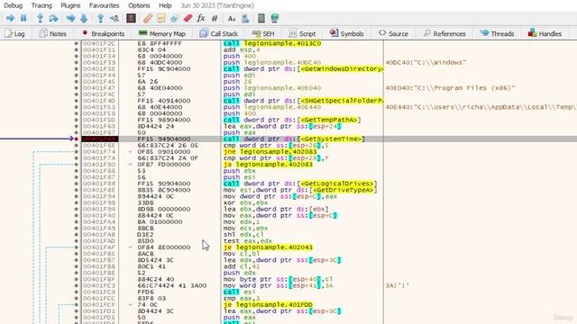Switch to the Memory Map tab

point(162,33)
